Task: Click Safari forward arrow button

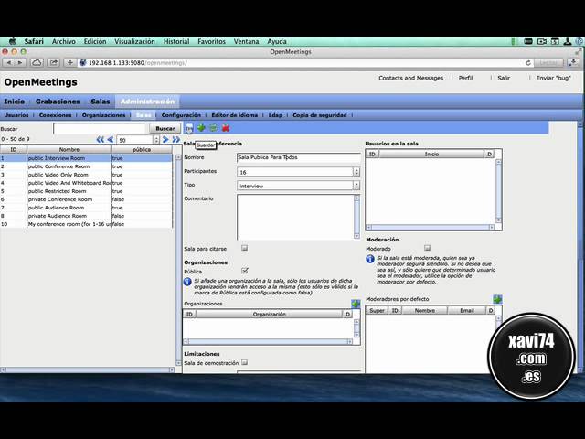Action: coord(20,63)
